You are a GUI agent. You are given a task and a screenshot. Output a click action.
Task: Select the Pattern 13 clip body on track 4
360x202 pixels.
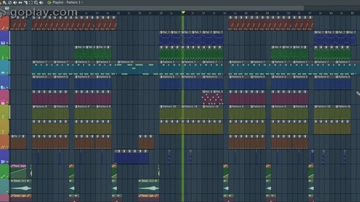(x=138, y=69)
